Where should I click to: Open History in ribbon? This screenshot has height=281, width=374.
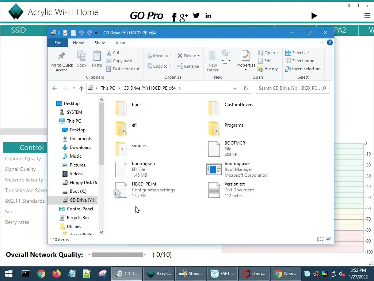point(268,69)
